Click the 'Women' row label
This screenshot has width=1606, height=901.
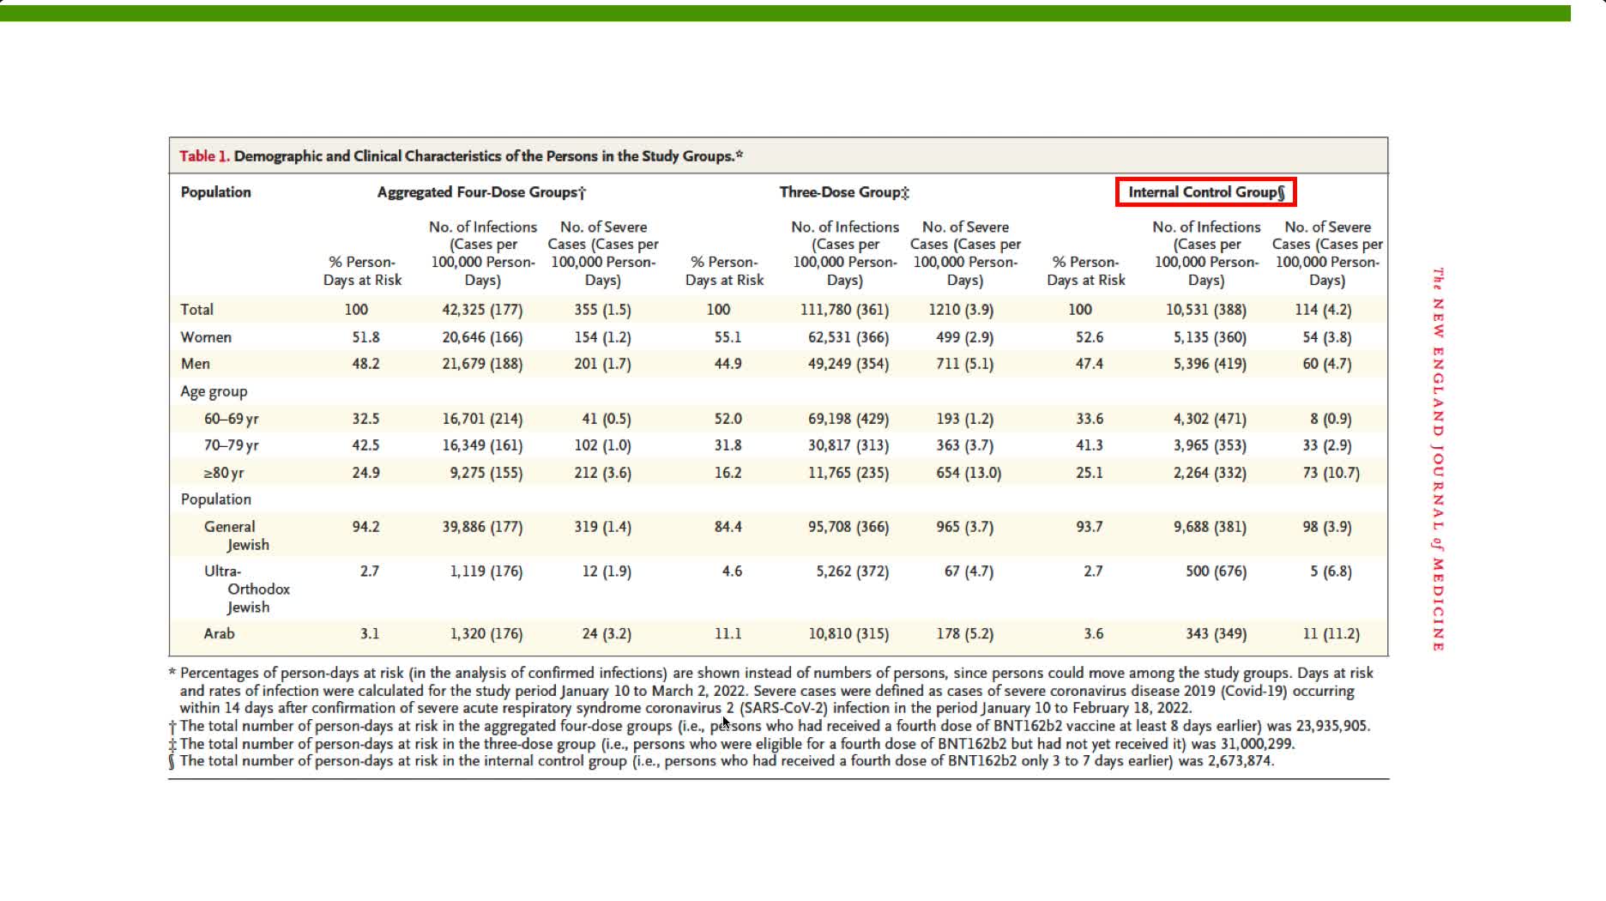(206, 337)
